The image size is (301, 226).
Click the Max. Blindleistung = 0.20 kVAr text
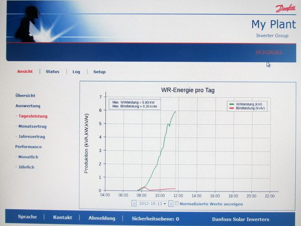(x=135, y=106)
